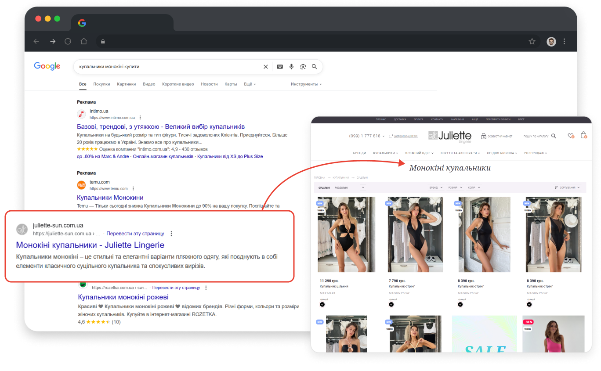Expand the Взуття та аксесуари menu
Image resolution: width=601 pixels, height=371 pixels.
coord(460,153)
